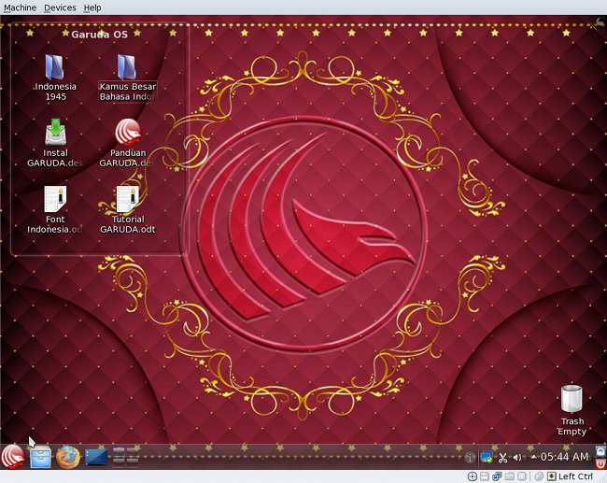607x483 pixels.
Task: Switch to the bottom-left virtual desktop in pager
Action: coord(119,462)
